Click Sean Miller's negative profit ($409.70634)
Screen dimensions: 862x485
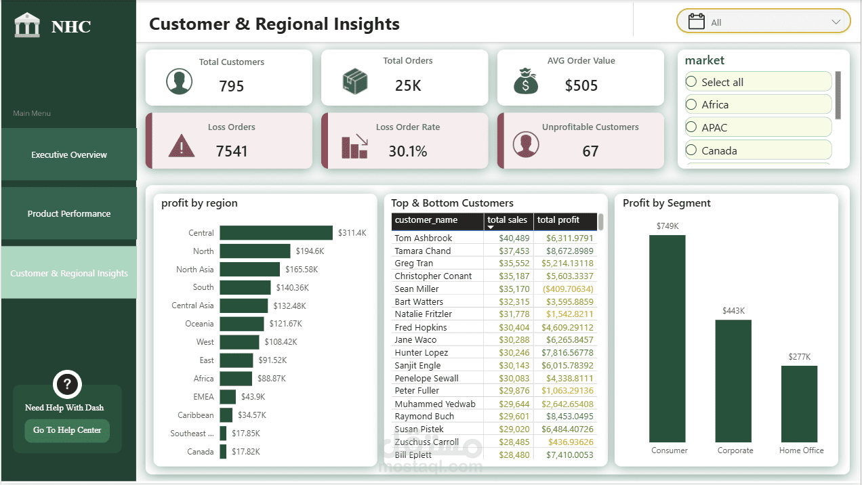pyautogui.click(x=567, y=289)
